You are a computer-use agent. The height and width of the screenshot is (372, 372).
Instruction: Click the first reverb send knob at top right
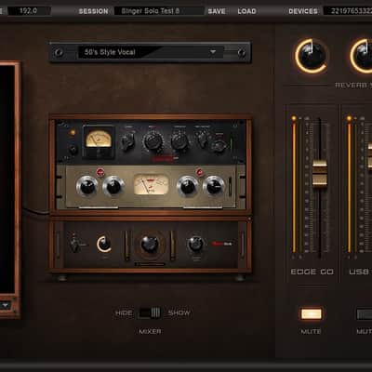(311, 56)
